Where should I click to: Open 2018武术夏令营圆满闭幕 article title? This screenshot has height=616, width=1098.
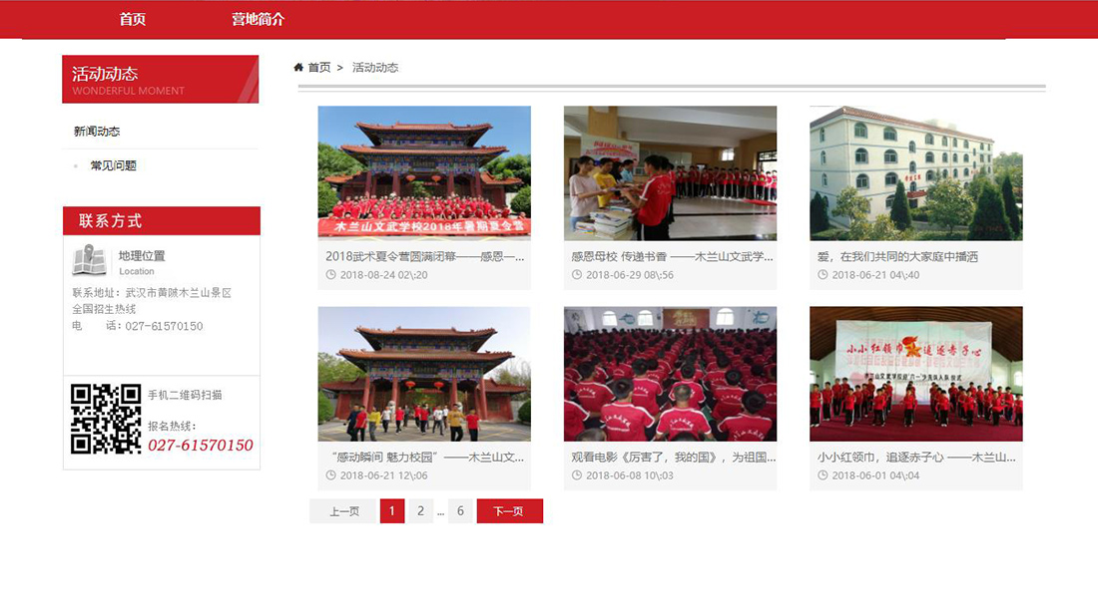(x=424, y=256)
